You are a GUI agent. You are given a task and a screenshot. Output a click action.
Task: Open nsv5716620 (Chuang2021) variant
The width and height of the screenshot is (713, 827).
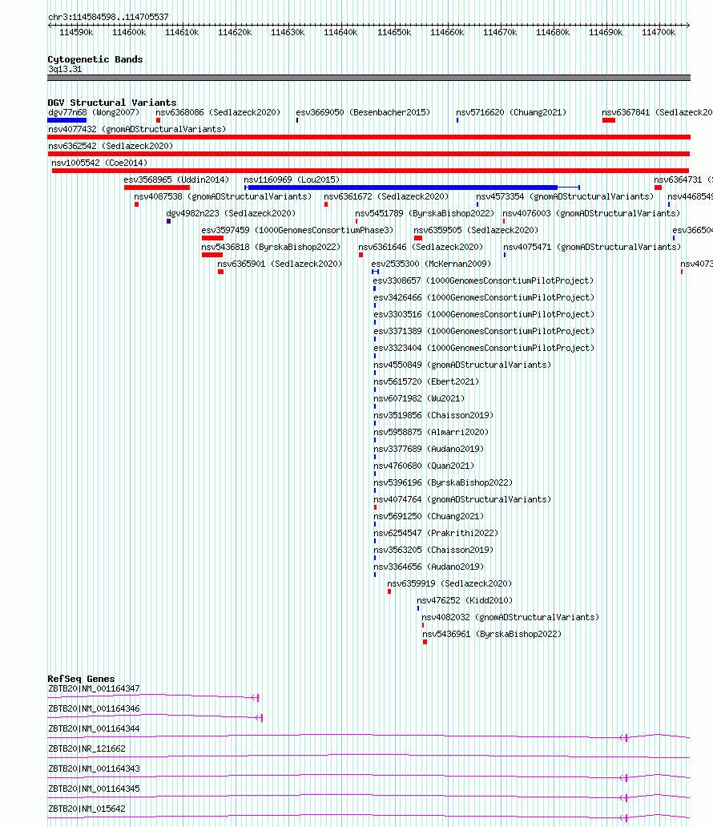click(511, 112)
